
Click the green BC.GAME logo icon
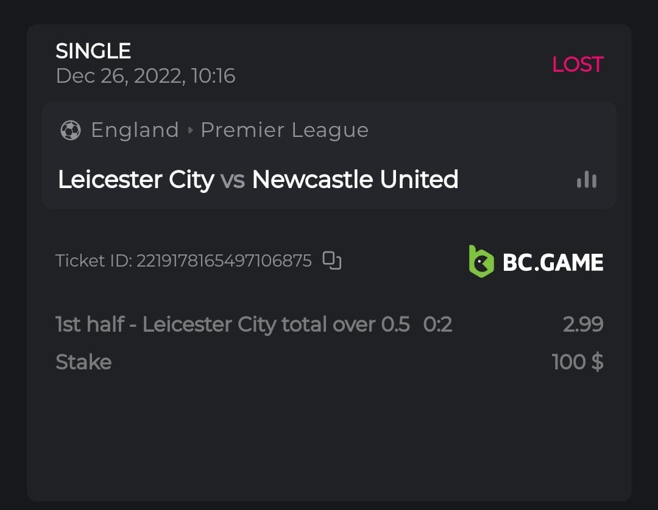click(x=481, y=262)
